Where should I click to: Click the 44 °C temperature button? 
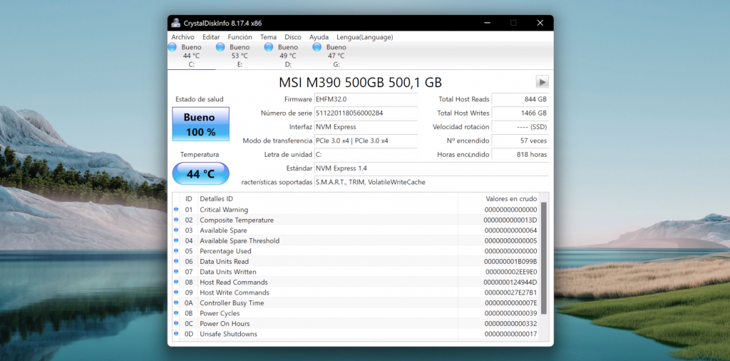point(200,173)
